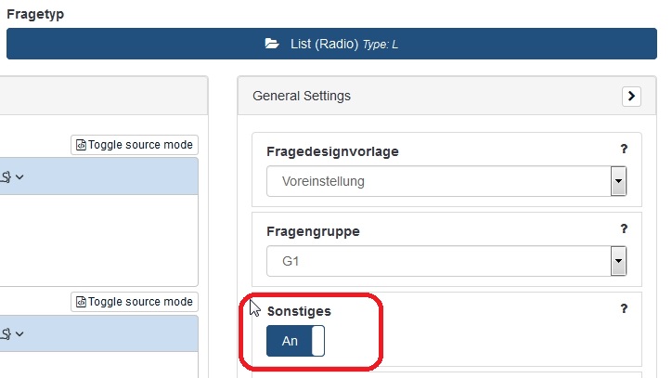This screenshot has width=672, height=378.
Task: Expand the small arrow in lower editor toolbar
Action: [x=19, y=332]
